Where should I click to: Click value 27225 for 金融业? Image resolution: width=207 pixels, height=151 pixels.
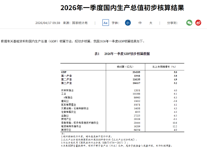pyautogui.click(x=137, y=116)
